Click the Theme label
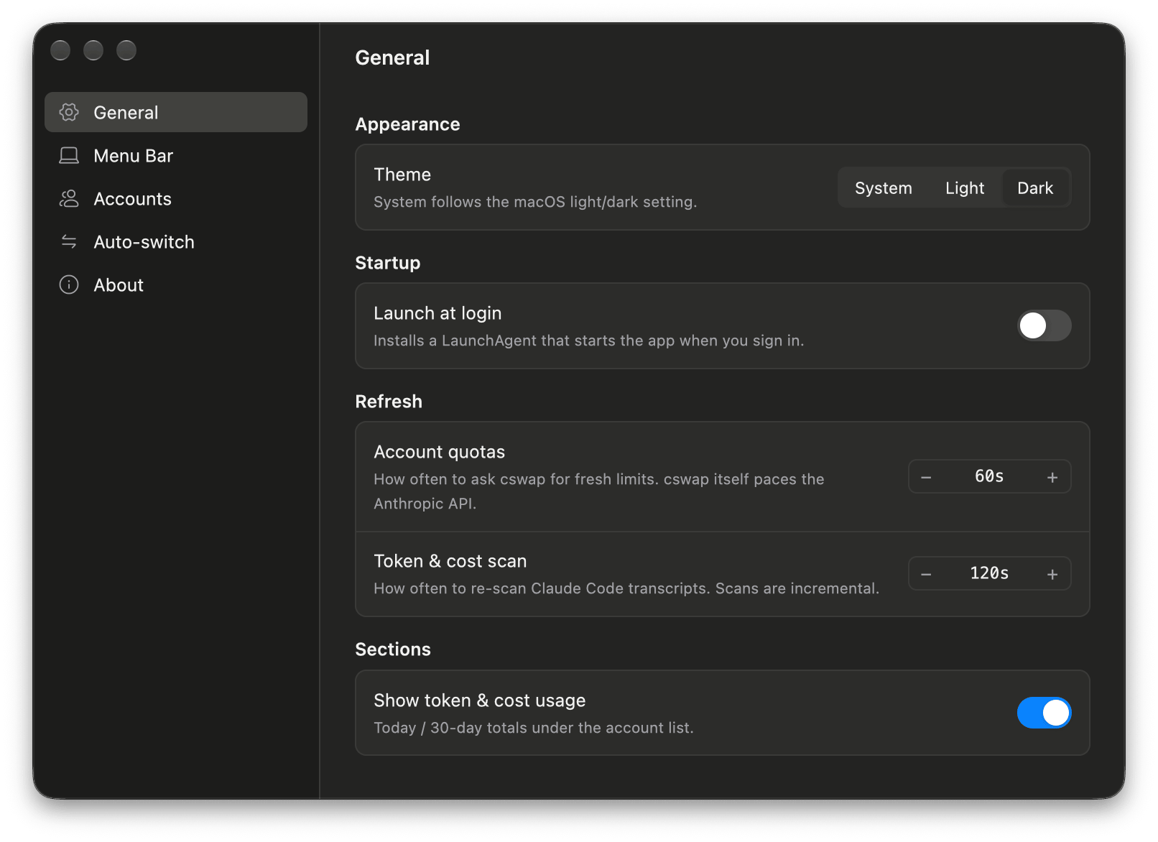 pos(402,175)
